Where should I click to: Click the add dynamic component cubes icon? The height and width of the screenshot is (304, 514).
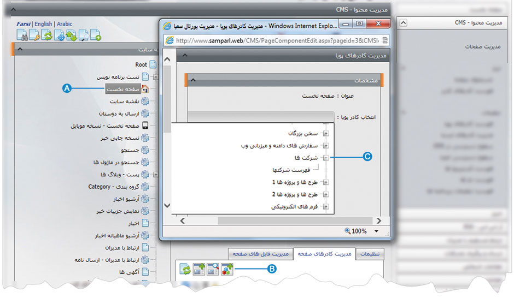(x=227, y=269)
